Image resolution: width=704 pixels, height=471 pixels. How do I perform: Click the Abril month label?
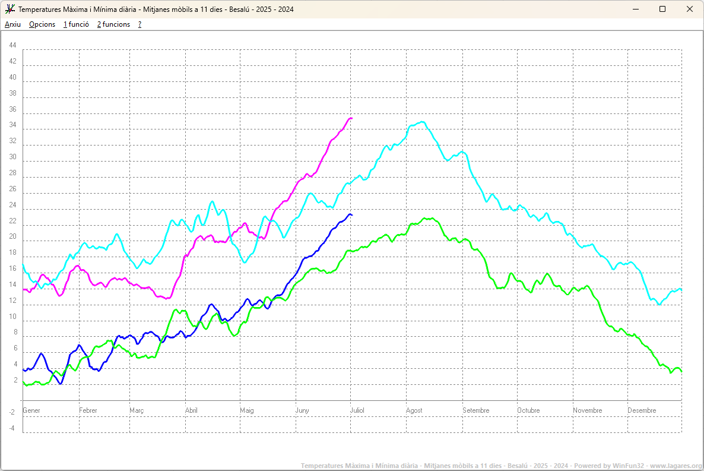point(191,410)
